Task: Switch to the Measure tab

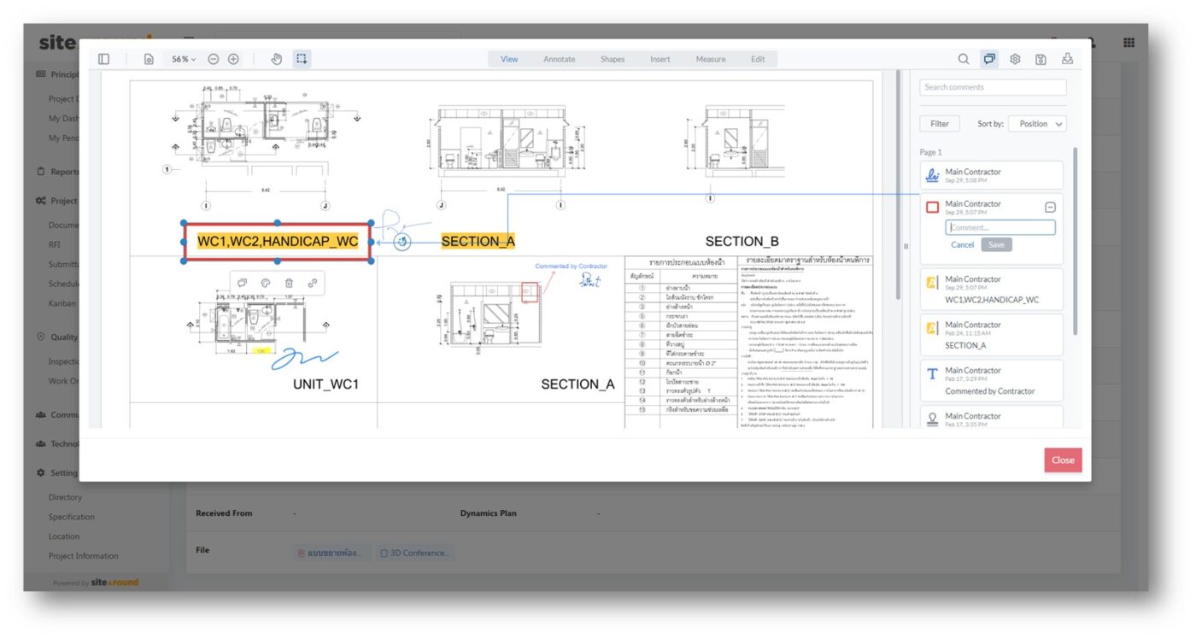Action: [x=711, y=59]
